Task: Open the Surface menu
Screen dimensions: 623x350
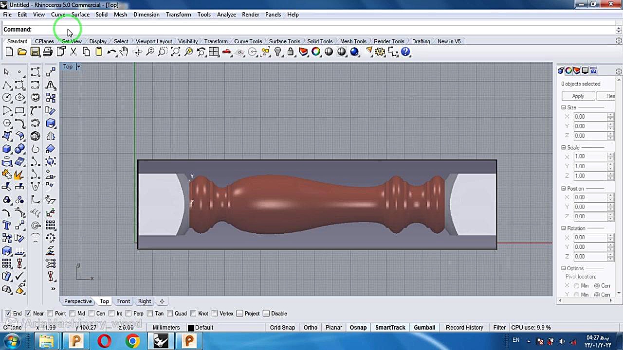Action: pyautogui.click(x=80, y=15)
